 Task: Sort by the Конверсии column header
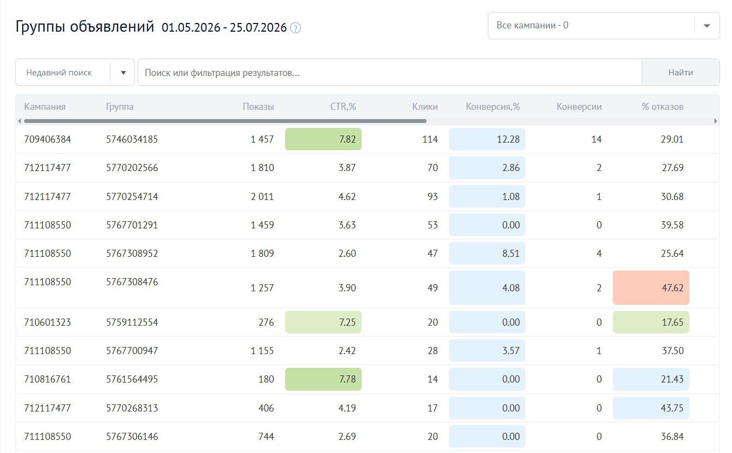pos(579,107)
